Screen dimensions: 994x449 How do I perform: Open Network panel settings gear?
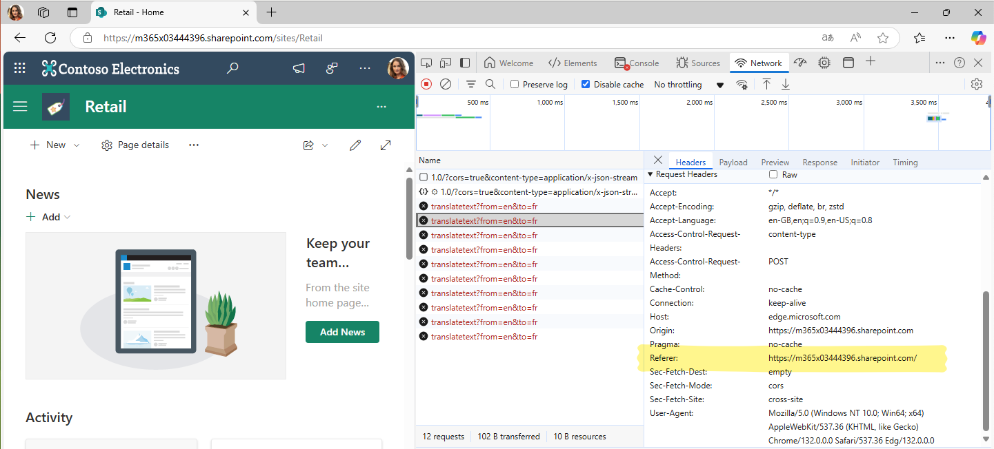coord(976,84)
